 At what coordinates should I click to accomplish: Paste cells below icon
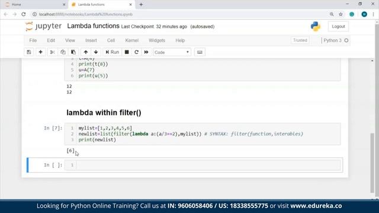pos(73,52)
